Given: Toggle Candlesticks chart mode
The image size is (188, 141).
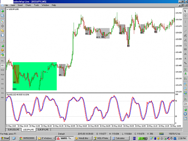Looking at the screenshot, I should click(185, 74).
